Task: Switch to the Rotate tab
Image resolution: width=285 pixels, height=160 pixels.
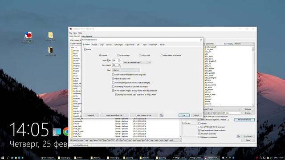Action: coord(95,44)
